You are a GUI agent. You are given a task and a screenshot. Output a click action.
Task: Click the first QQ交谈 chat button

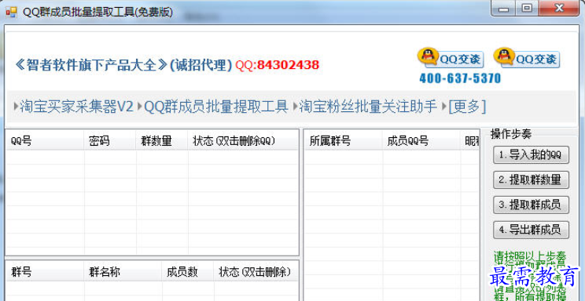click(451, 58)
